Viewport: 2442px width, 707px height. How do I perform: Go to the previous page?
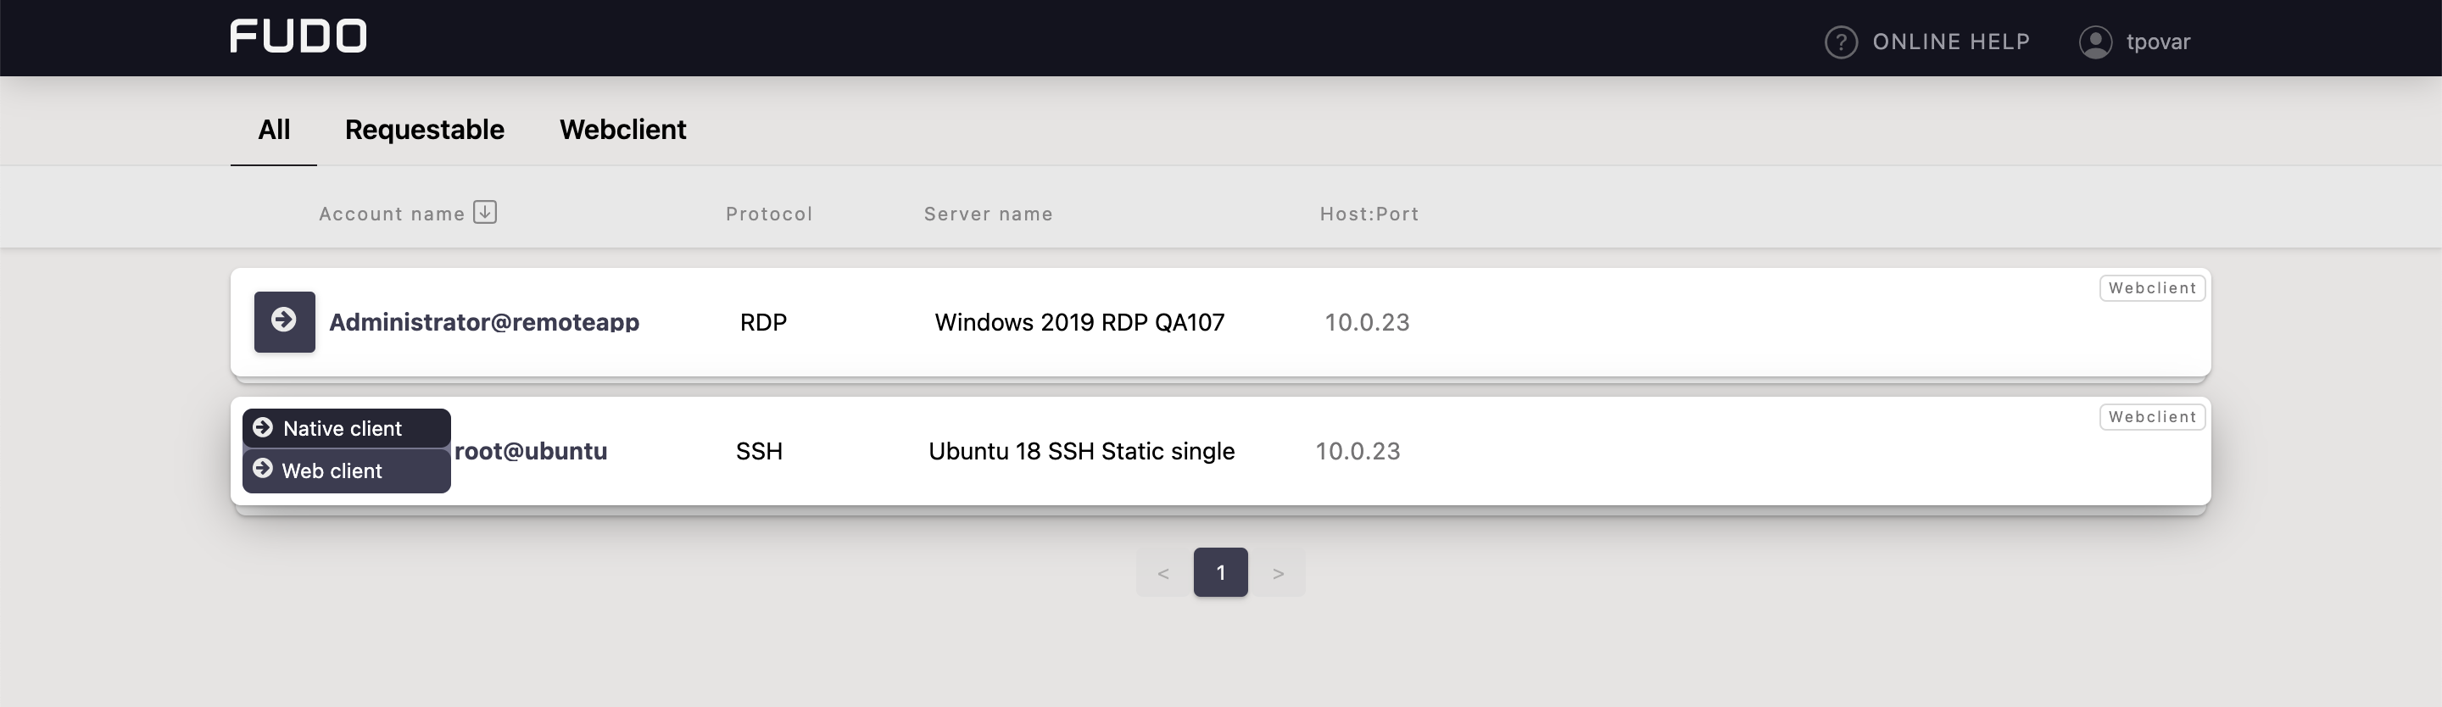pyautogui.click(x=1163, y=572)
